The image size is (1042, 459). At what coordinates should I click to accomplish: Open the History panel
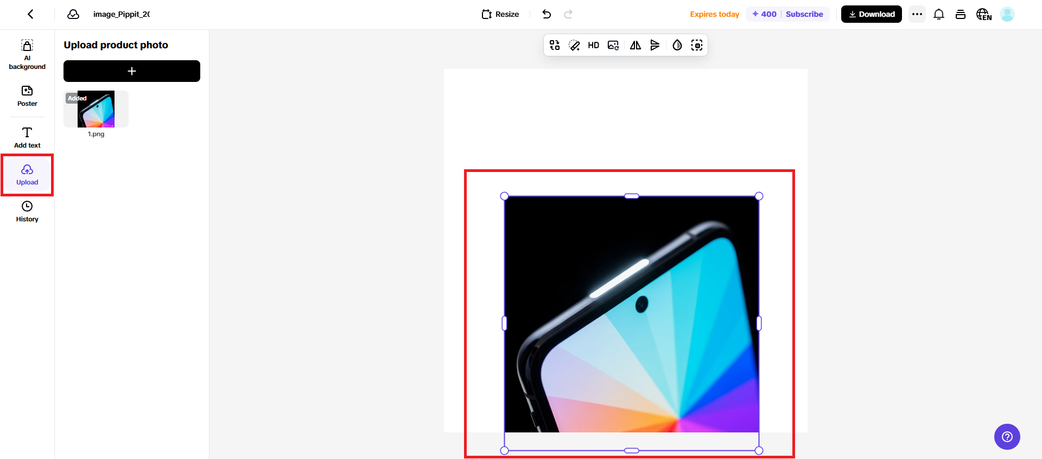pyautogui.click(x=27, y=212)
